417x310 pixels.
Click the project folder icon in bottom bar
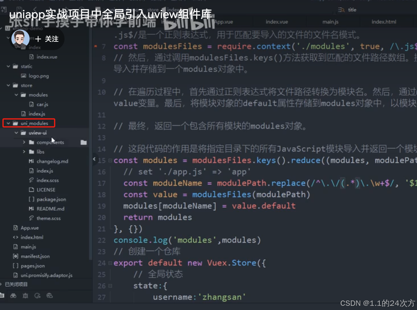2,295
